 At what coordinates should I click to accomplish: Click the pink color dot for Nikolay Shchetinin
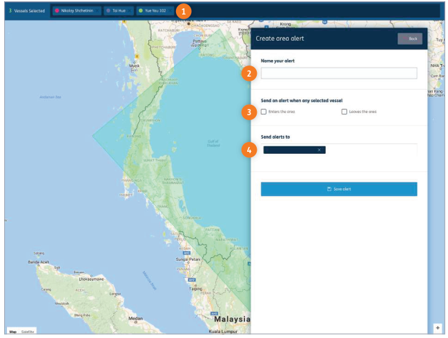coord(57,10)
